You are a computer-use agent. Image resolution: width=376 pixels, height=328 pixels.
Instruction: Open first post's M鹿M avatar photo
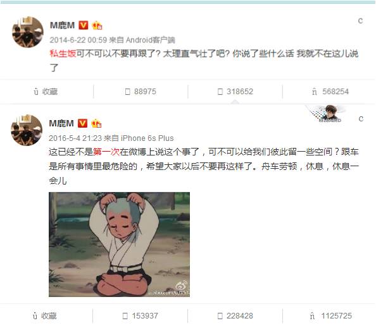[28, 32]
